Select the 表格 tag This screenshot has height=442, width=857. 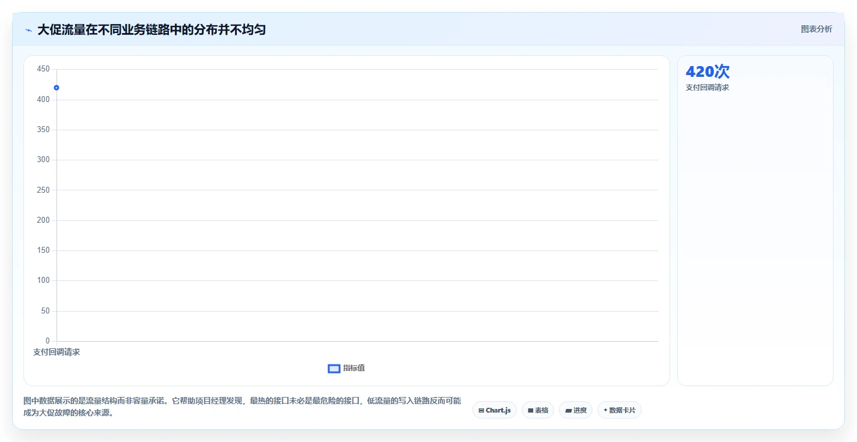click(538, 410)
